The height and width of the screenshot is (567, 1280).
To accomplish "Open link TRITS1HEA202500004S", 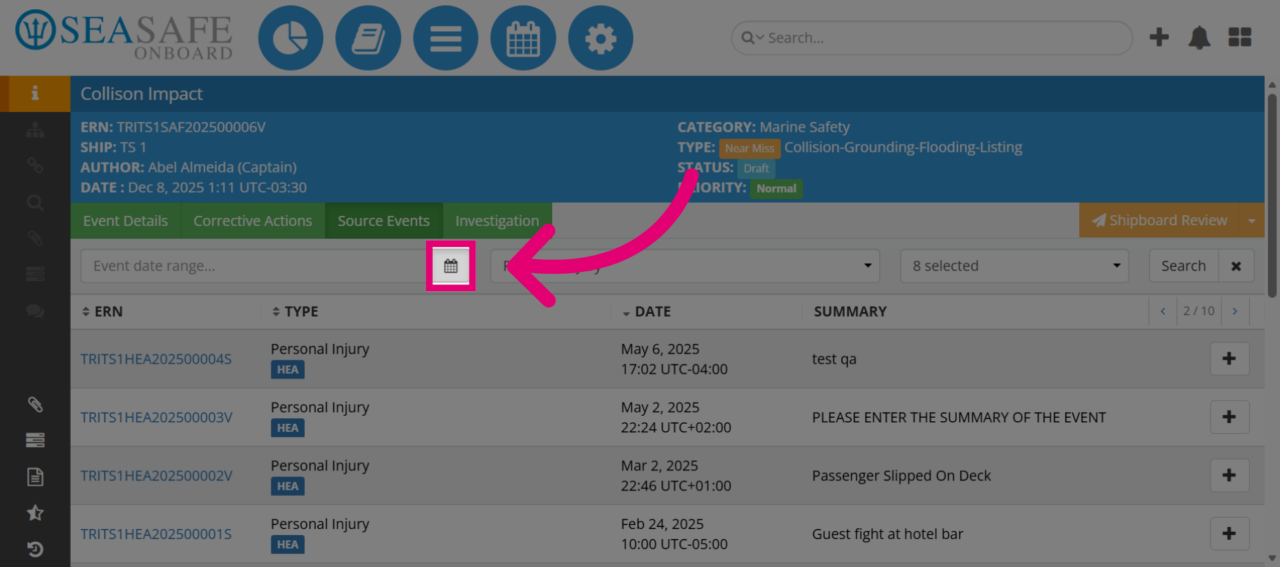I will point(156,359).
